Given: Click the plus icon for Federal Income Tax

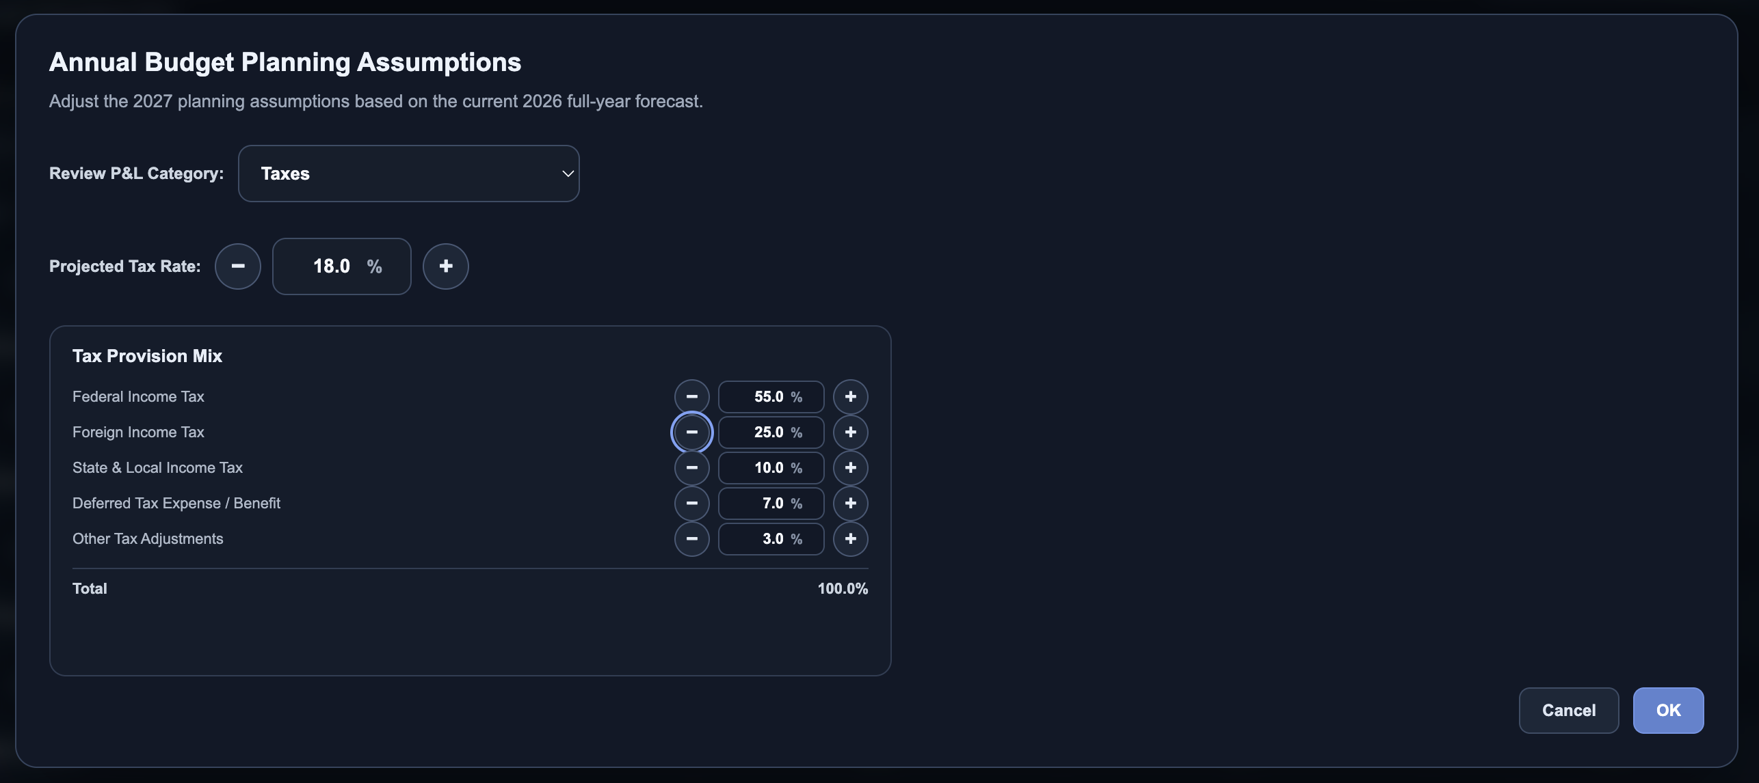Looking at the screenshot, I should click(851, 397).
